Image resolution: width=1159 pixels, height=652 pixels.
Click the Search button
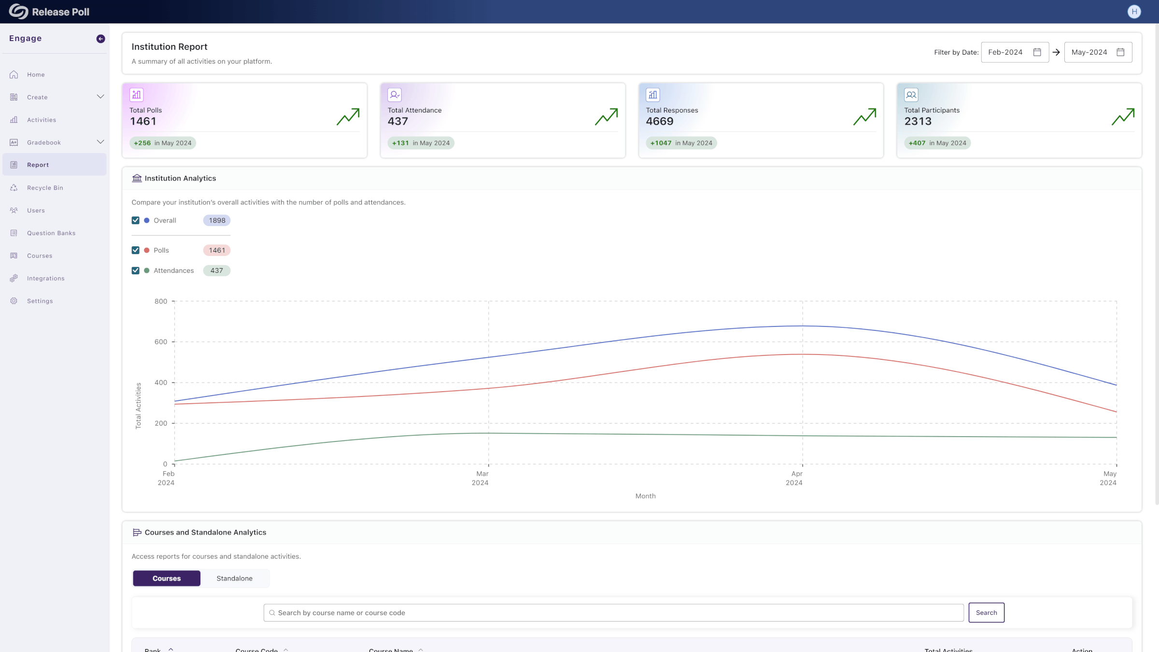986,612
